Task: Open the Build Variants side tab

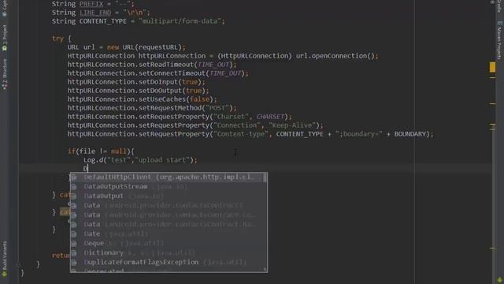Action: pos(5,259)
